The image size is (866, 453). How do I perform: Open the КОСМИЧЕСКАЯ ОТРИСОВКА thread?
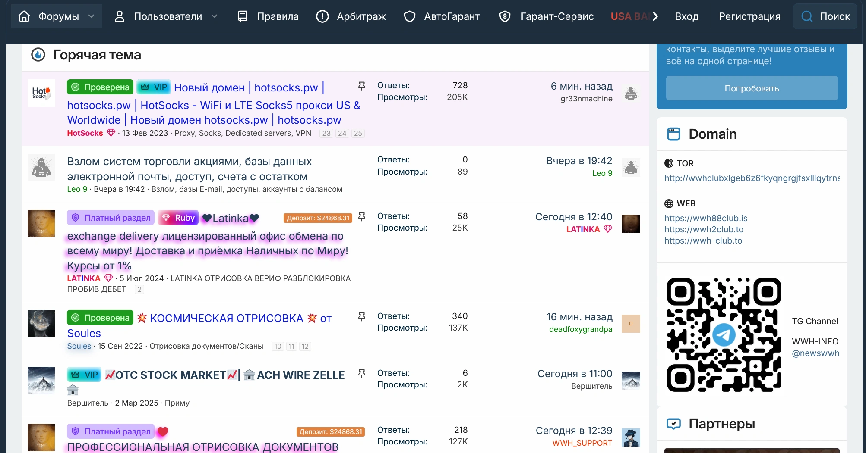(x=199, y=325)
